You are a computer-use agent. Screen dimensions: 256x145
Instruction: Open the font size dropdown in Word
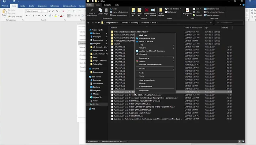click(46, 11)
